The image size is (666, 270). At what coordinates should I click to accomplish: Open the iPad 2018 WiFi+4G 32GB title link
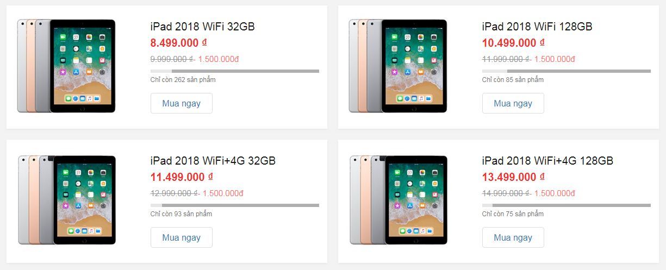213,160
